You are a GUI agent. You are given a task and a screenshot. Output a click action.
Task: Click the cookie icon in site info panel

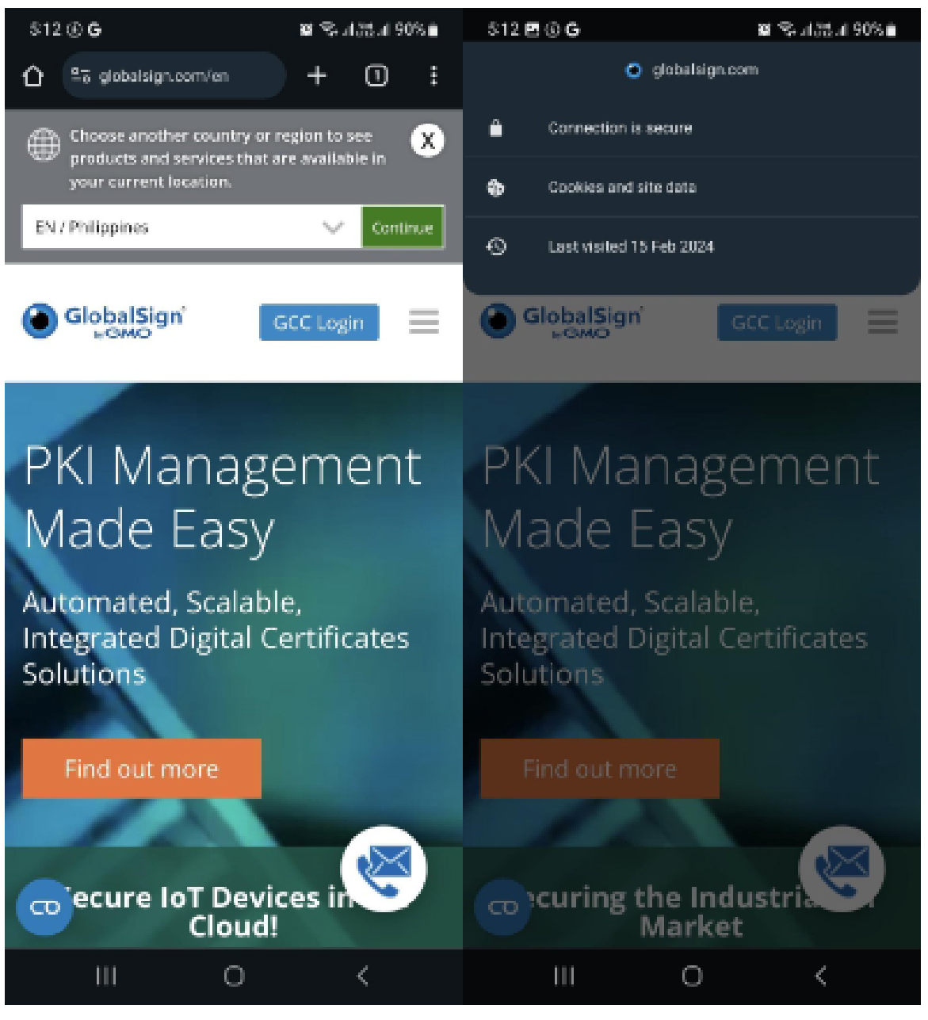[x=496, y=188]
